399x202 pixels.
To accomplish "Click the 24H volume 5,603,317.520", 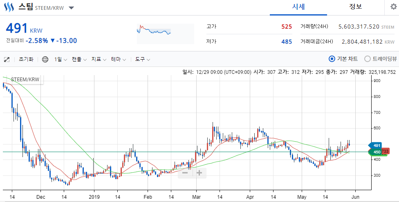I will (x=359, y=27).
